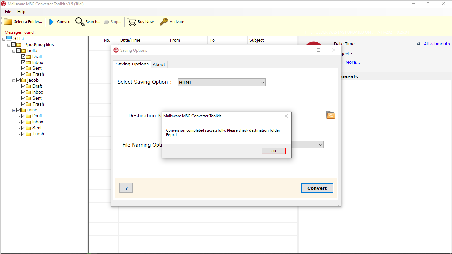Click the Saving Options dialog title icon
This screenshot has width=452, height=254.
pyautogui.click(x=116, y=50)
